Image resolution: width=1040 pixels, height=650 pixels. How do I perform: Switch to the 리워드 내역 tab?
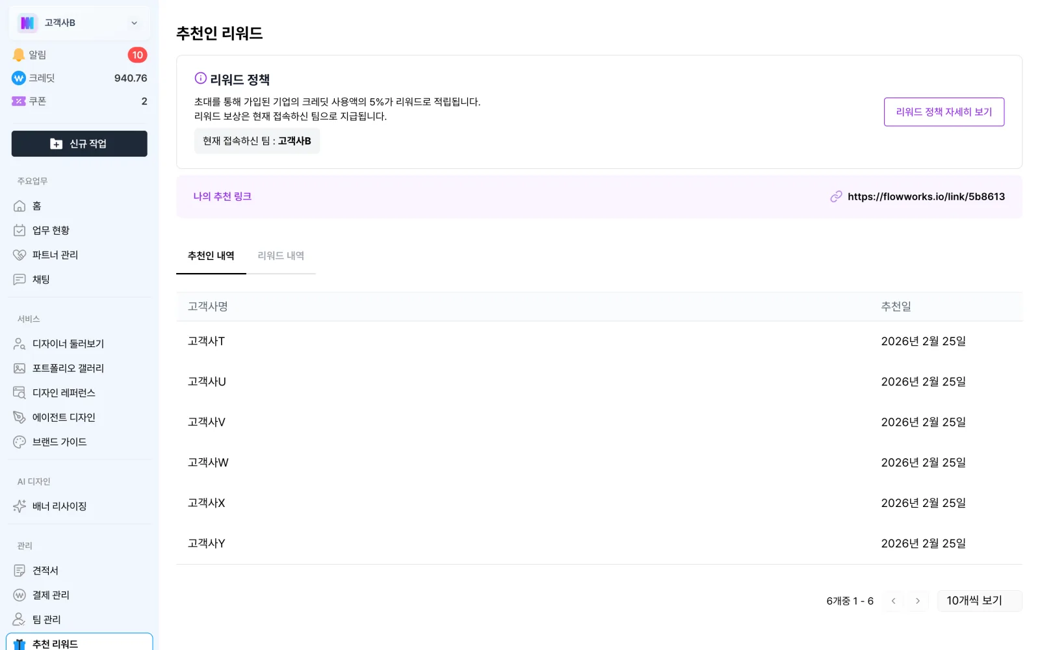point(281,256)
